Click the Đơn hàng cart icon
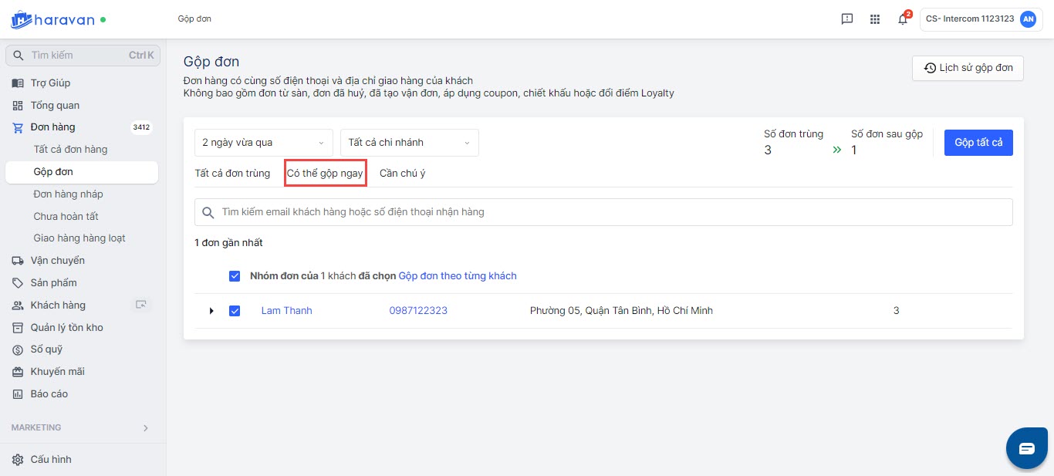This screenshot has height=476, width=1054. click(18, 127)
